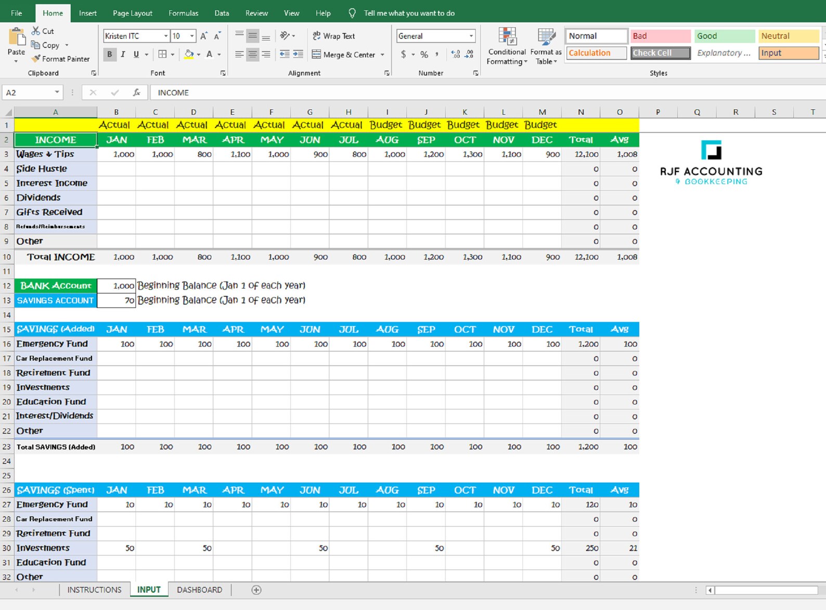Open Conditional Formatting menu
Screen dimensions: 826x610
coord(507,46)
